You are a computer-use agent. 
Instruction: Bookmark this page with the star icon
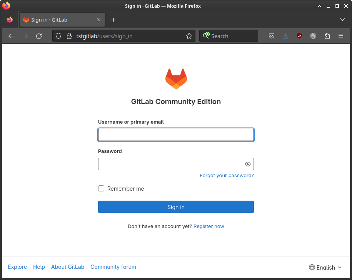point(189,36)
